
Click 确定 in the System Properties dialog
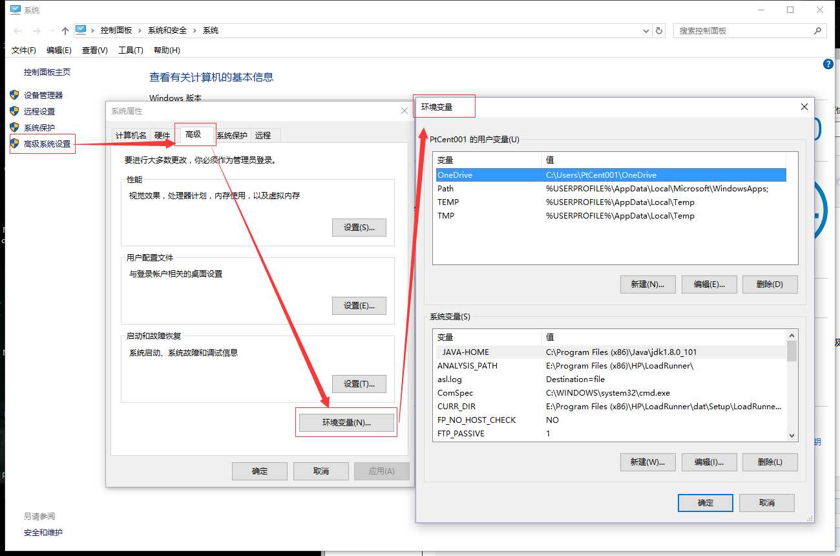pyautogui.click(x=260, y=471)
